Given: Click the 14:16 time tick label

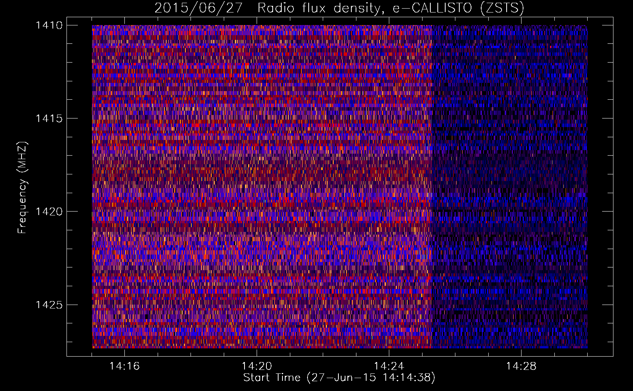Looking at the screenshot, I should pyautogui.click(x=124, y=366).
